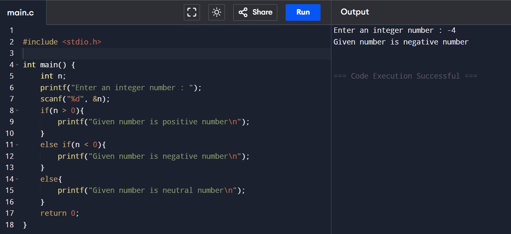Collapse the else if block at line 11
This screenshot has width=511, height=234.
tap(17, 145)
